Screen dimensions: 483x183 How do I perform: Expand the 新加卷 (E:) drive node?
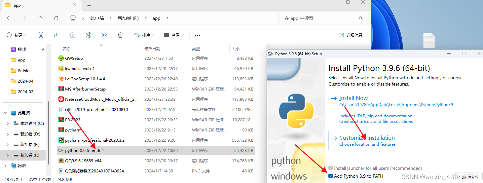pos(8,144)
